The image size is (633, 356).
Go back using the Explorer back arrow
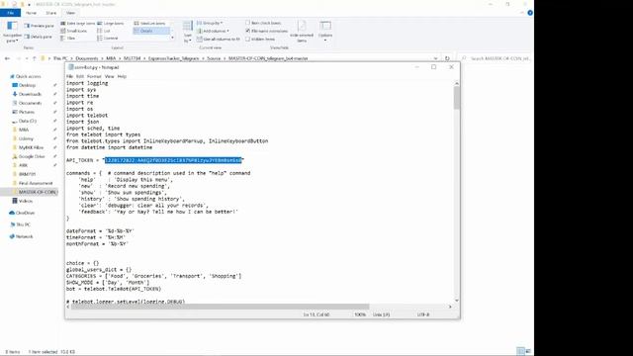(x=7, y=58)
